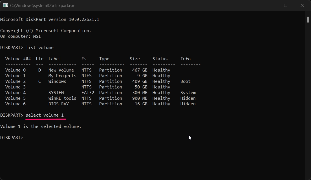Click the 'Type' column header

pos(104,59)
